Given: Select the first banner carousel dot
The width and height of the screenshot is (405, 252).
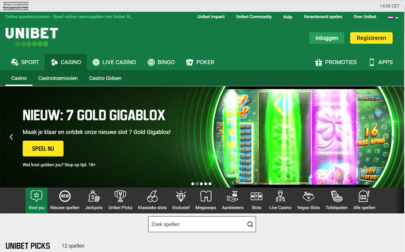Looking at the screenshot, I should click(x=193, y=184).
